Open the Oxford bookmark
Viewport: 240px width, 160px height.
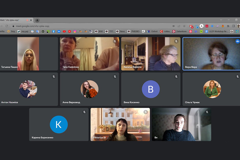click(152, 31)
